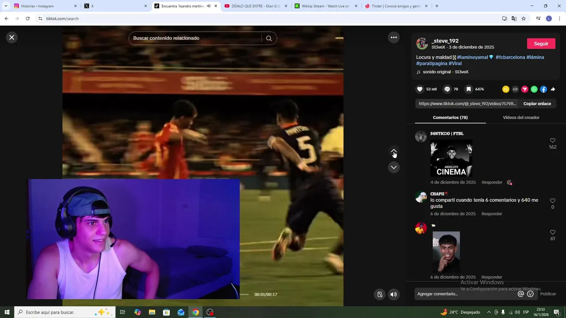View site information icon in address bar
The height and width of the screenshot is (318, 566).
(x=40, y=19)
